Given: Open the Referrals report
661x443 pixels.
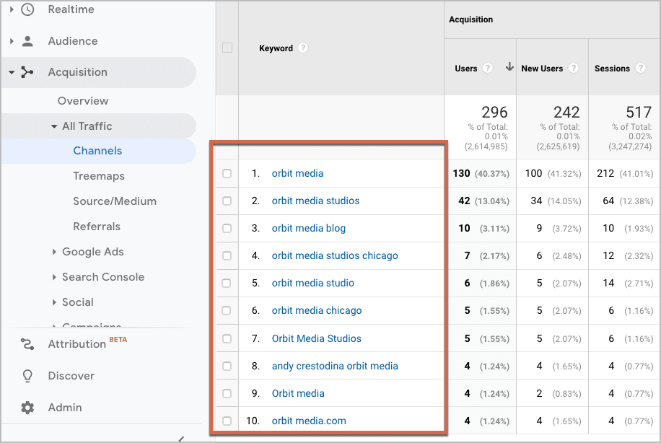Looking at the screenshot, I should pos(97,227).
